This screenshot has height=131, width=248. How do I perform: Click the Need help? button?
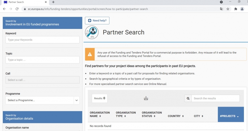97,21
